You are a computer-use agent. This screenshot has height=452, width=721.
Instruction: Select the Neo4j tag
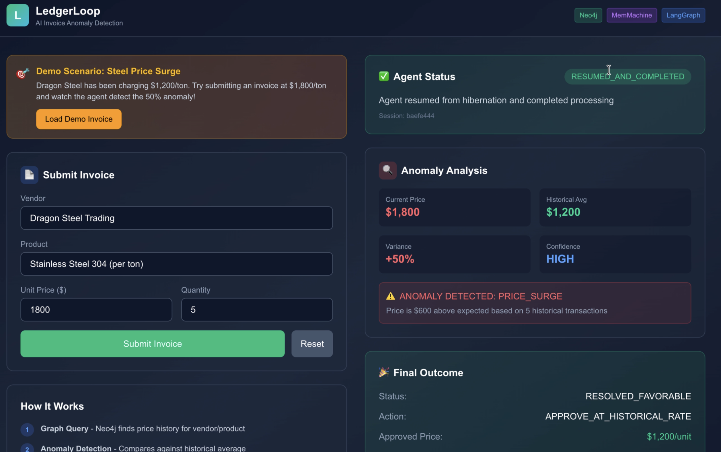coord(588,15)
